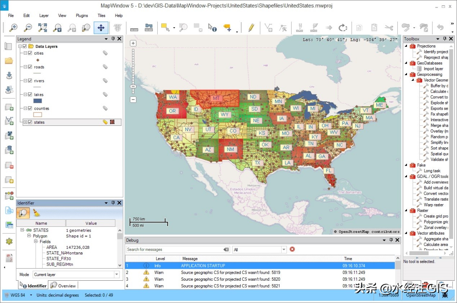Select the Zoom In tool
This screenshot has width=457, height=303.
pyautogui.click(x=14, y=27)
